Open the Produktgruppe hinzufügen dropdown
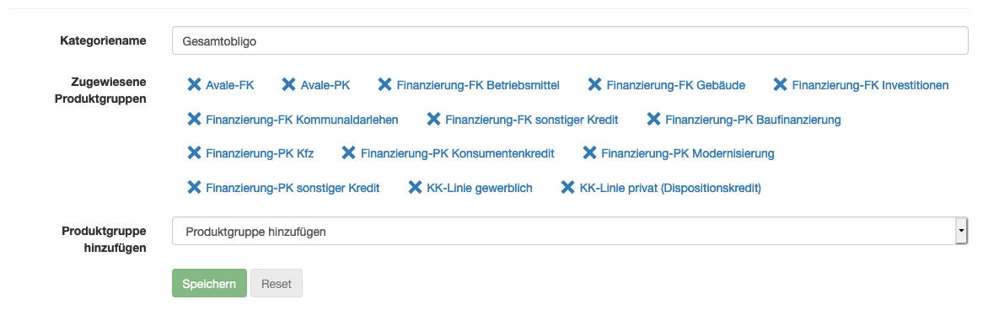 coord(570,232)
